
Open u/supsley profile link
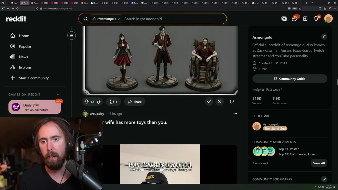[97, 114]
